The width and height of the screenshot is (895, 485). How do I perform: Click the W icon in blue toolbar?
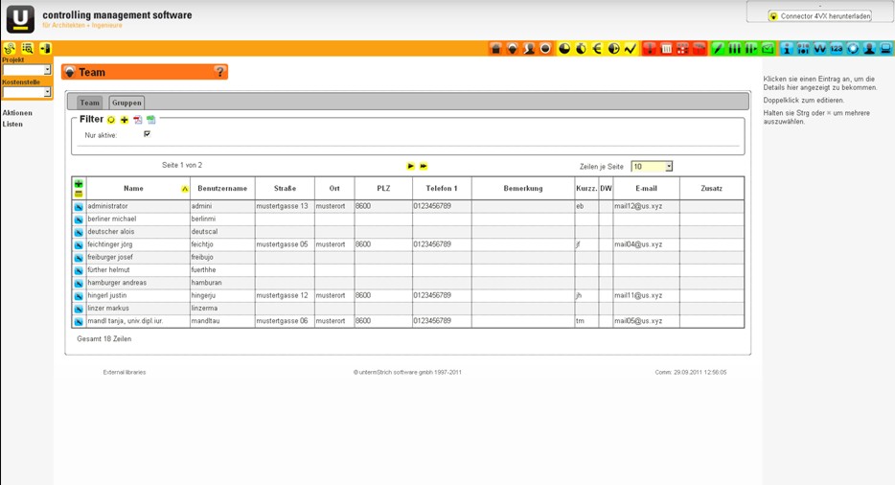(x=819, y=49)
